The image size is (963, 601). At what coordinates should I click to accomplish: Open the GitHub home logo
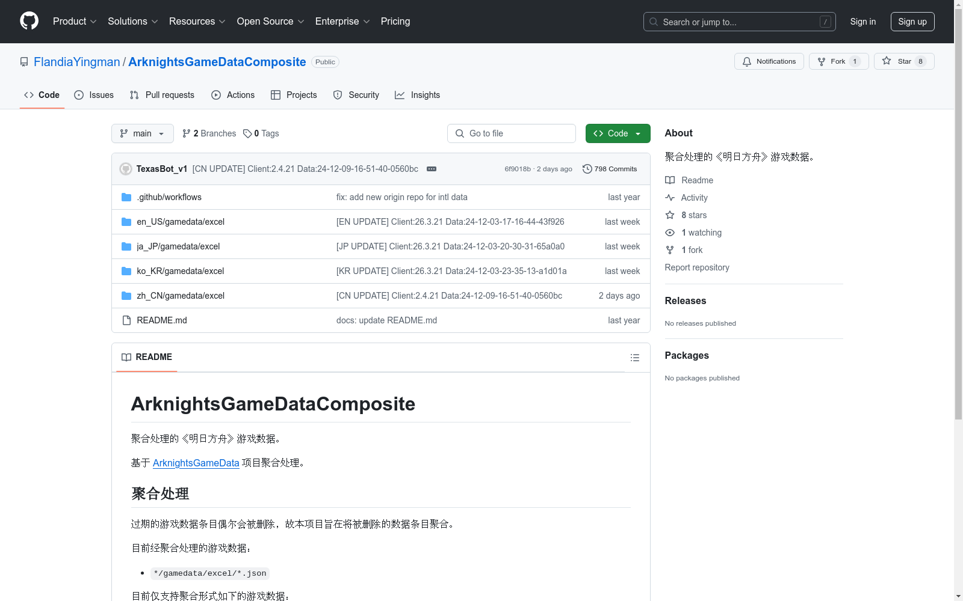click(x=29, y=21)
